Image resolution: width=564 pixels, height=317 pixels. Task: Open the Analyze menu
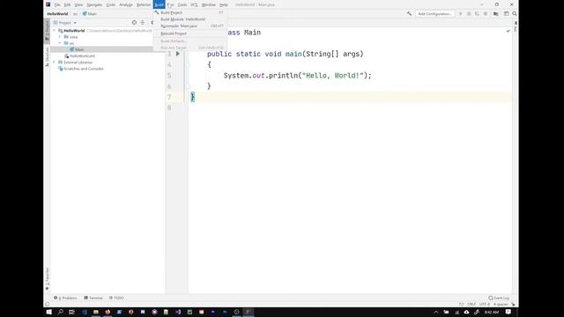[x=126, y=4]
